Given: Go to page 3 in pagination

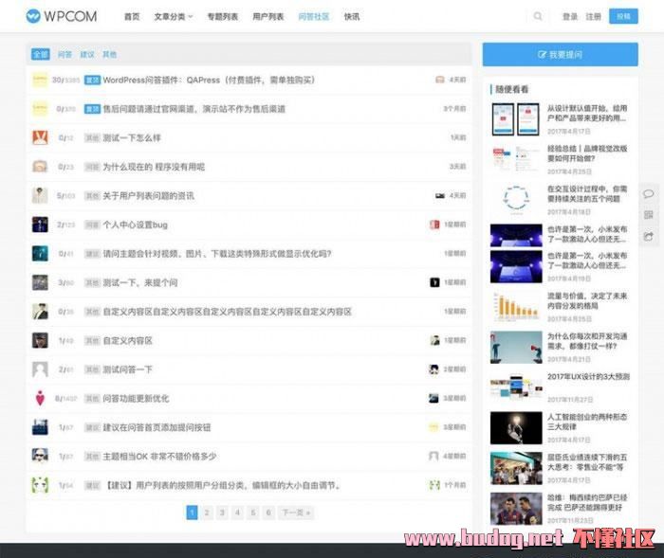Looking at the screenshot, I should coord(223,513).
